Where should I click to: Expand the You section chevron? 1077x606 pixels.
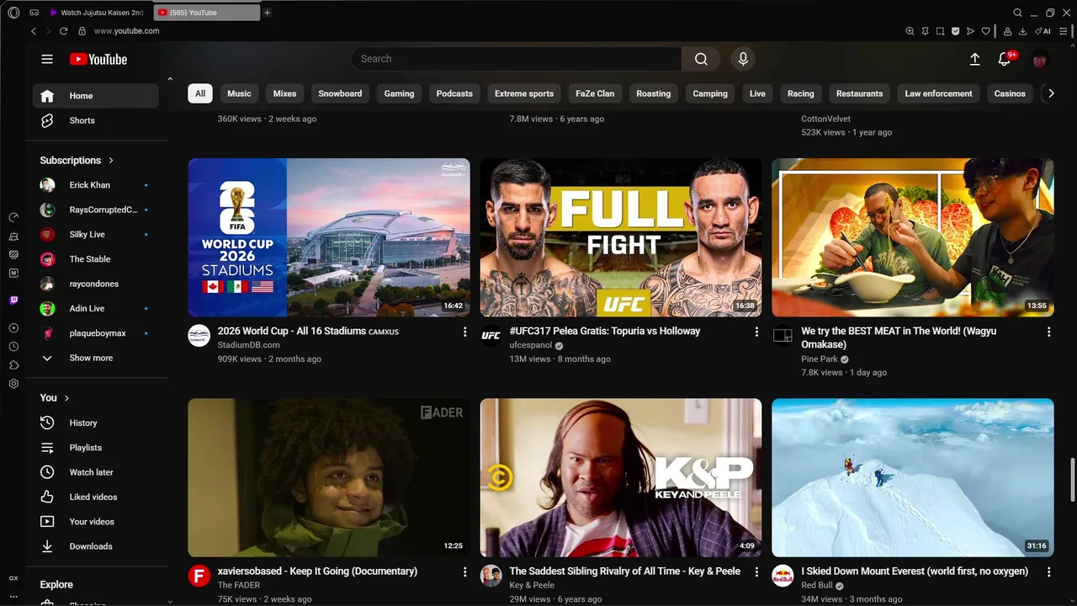pos(66,398)
